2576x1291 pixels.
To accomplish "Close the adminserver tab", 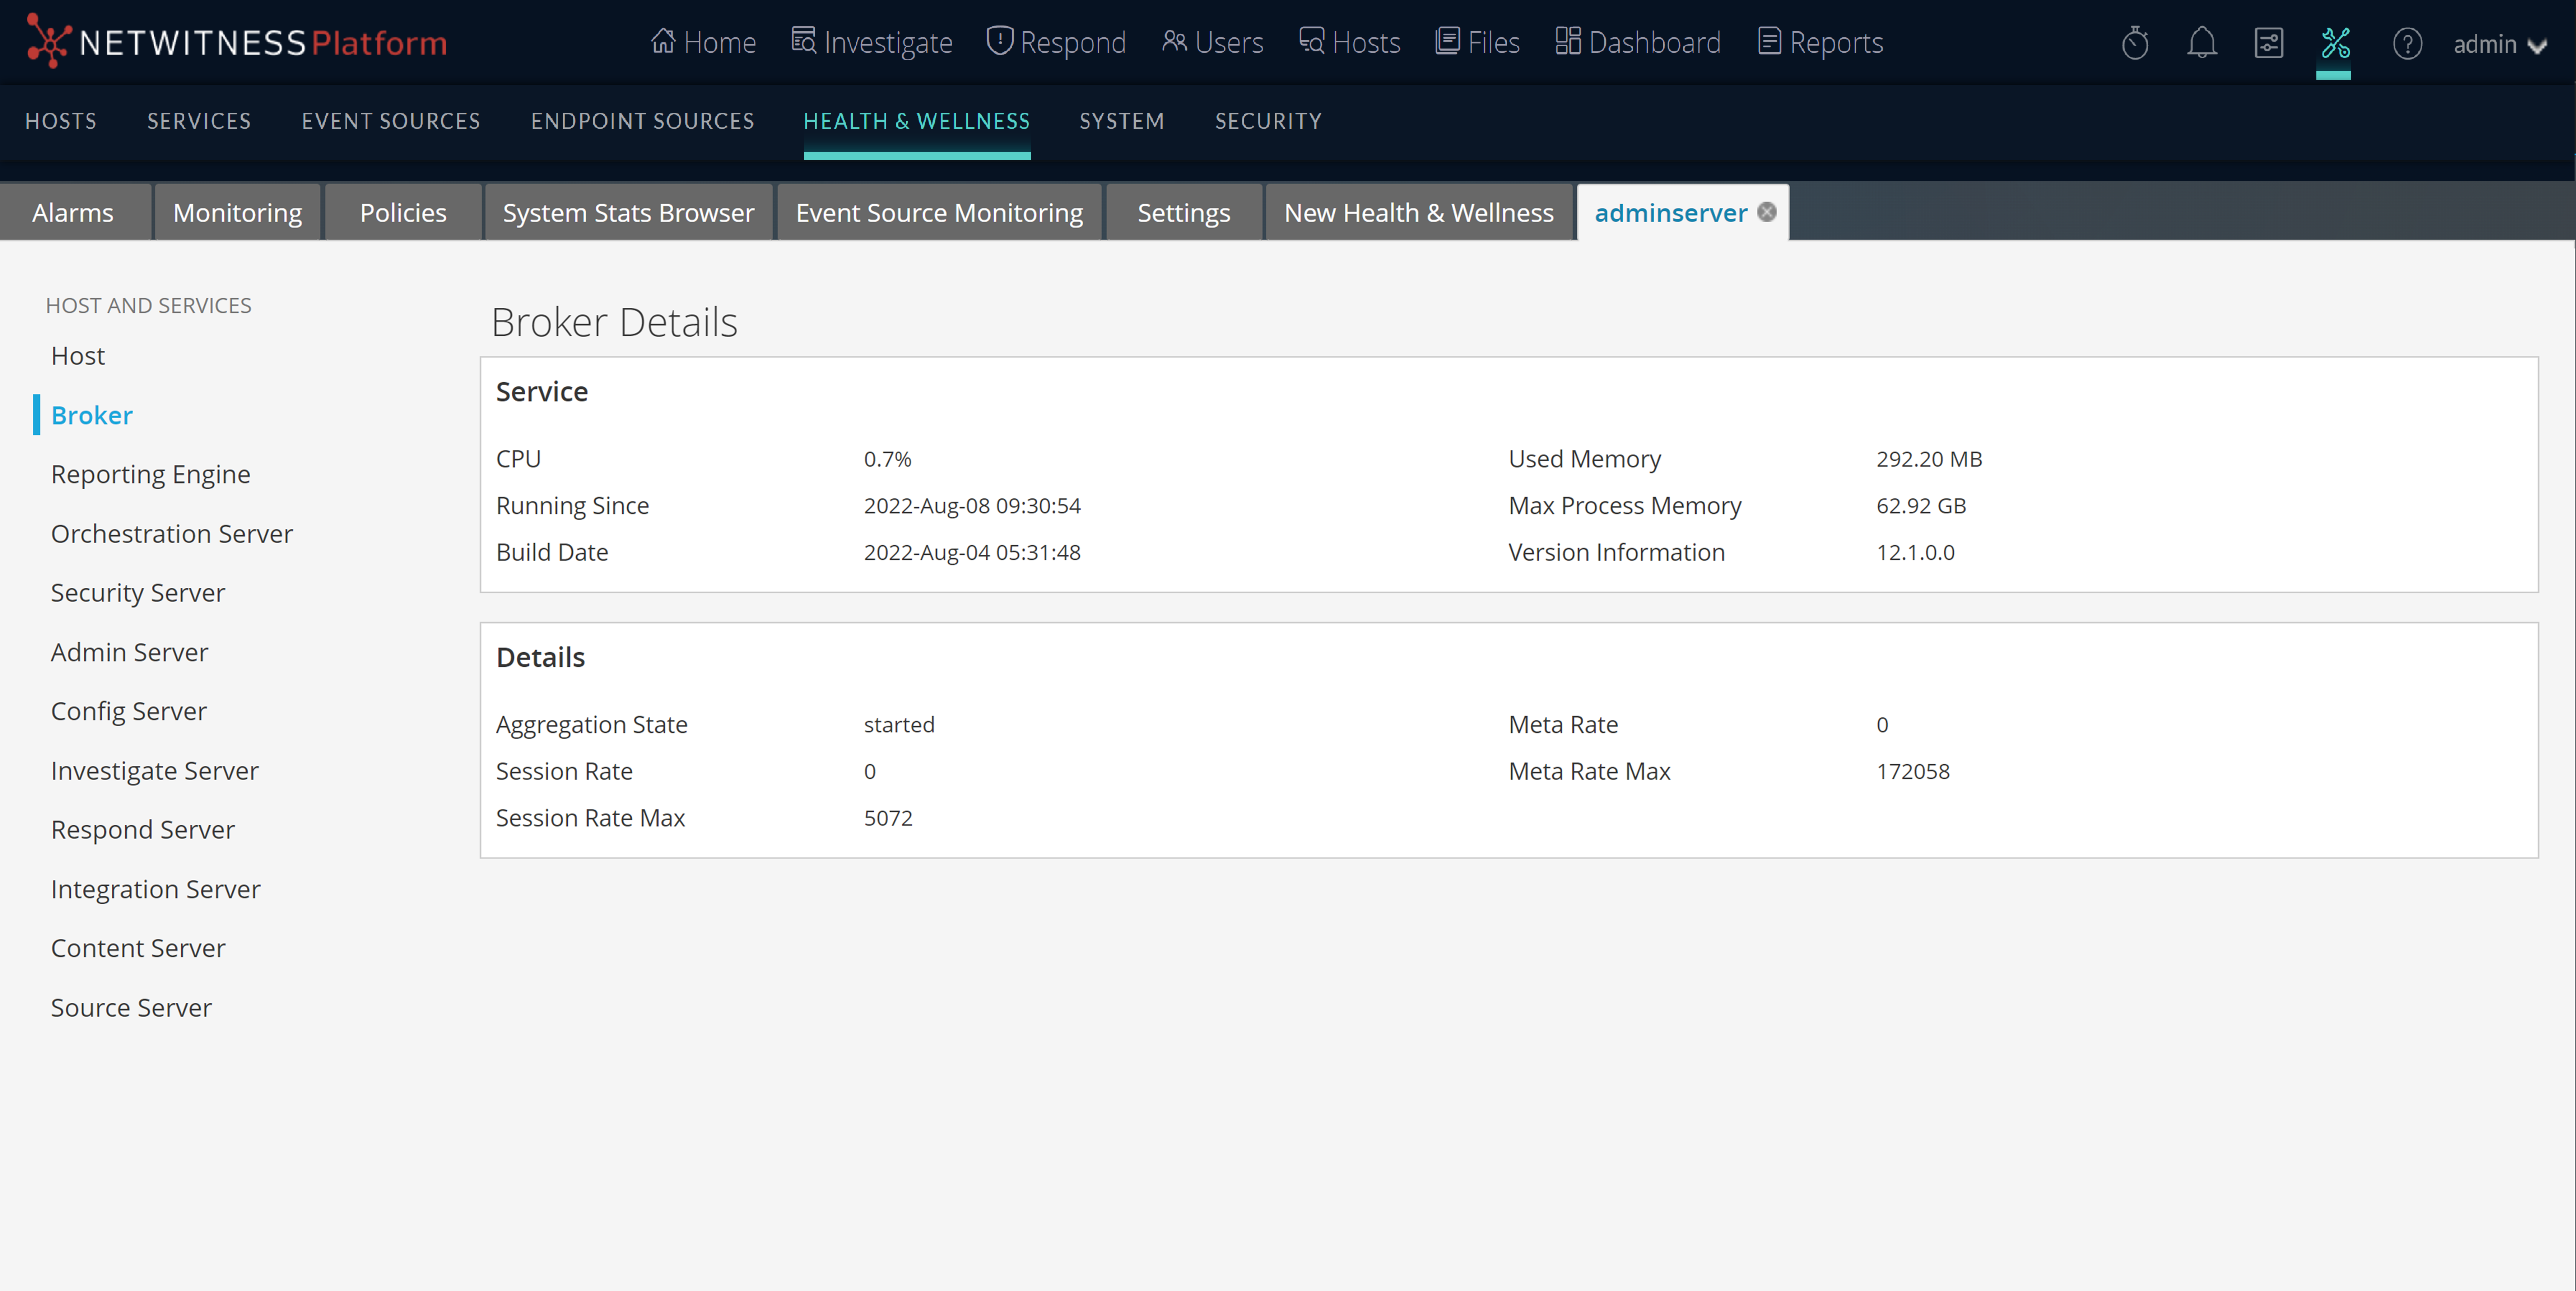I will 1767,212.
